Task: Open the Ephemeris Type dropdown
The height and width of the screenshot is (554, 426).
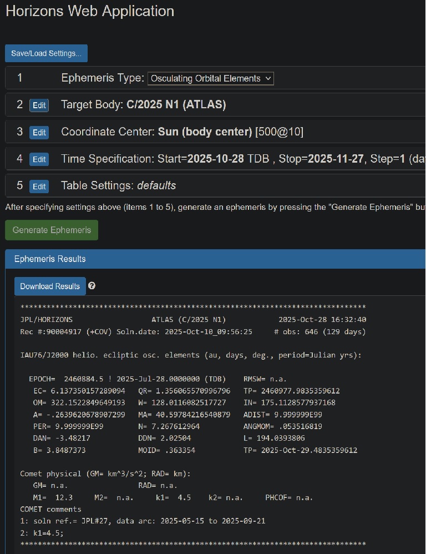Action: point(210,78)
